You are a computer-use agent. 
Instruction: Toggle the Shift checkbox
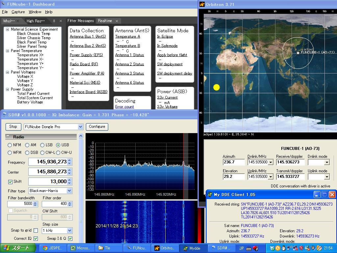[10, 182]
